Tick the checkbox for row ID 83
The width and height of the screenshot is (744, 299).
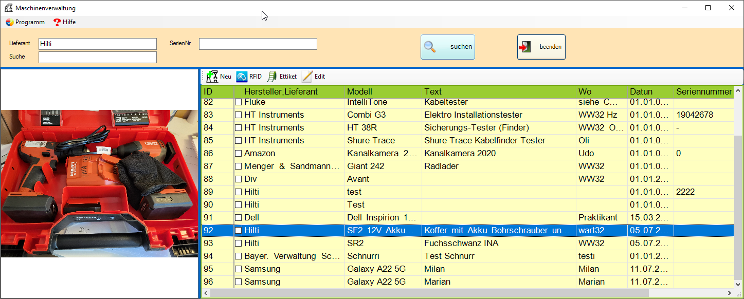238,115
